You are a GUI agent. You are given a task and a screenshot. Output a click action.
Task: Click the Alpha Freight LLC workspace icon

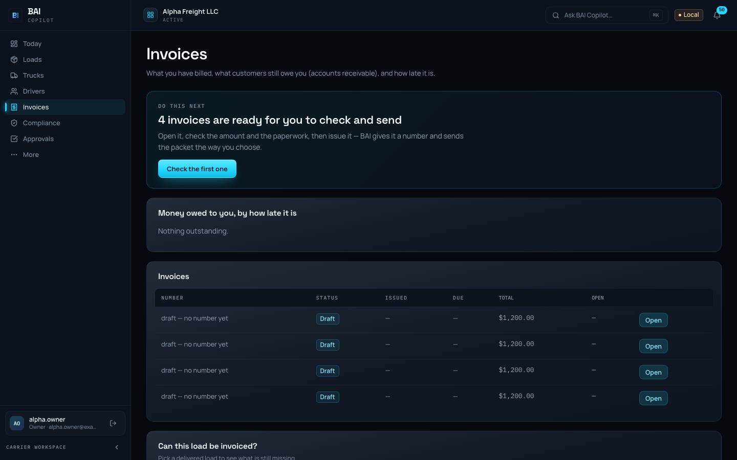(x=150, y=15)
